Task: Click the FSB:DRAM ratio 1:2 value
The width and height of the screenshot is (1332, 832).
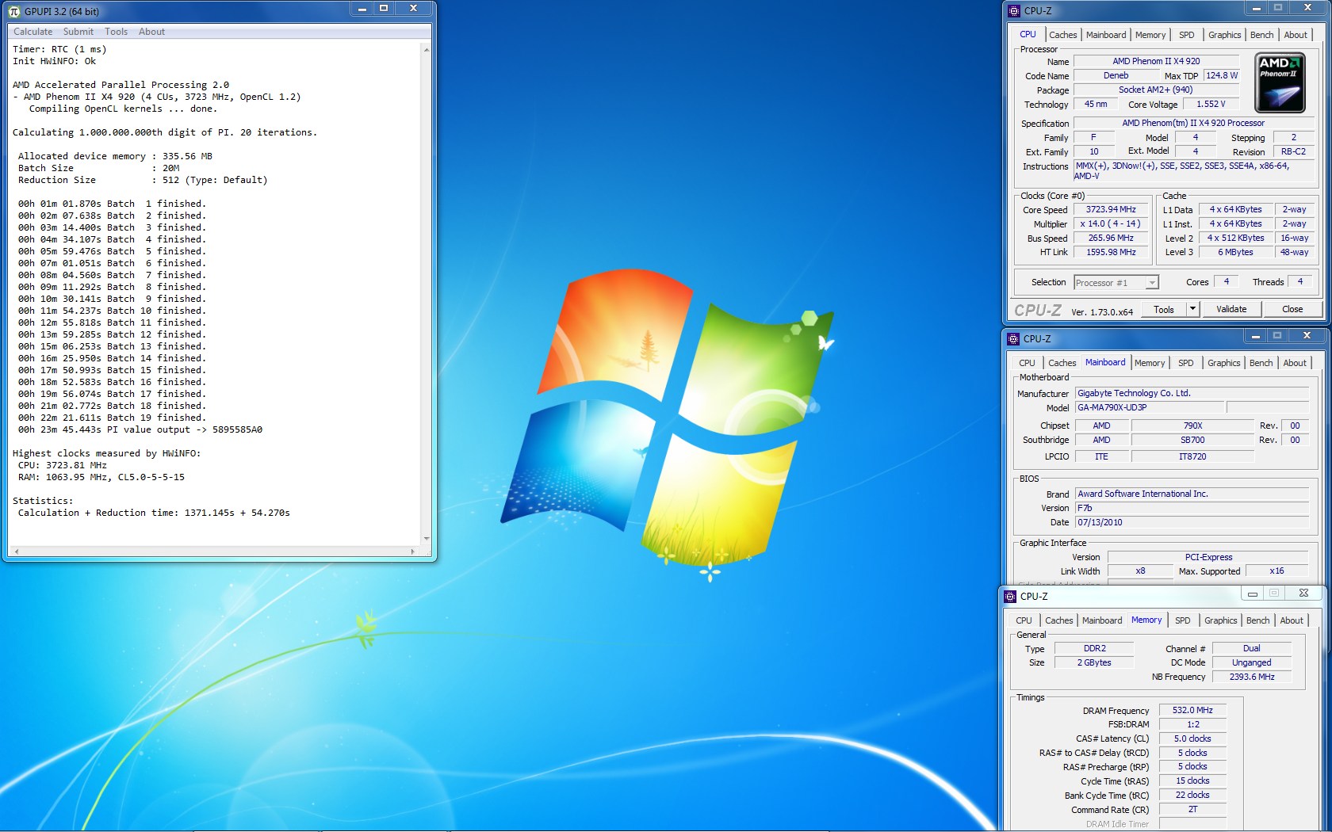Action: tap(1192, 725)
